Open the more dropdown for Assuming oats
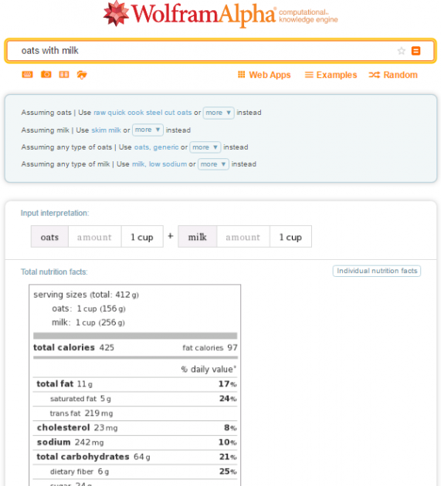Image resolution: width=441 pixels, height=486 pixels. [219, 113]
